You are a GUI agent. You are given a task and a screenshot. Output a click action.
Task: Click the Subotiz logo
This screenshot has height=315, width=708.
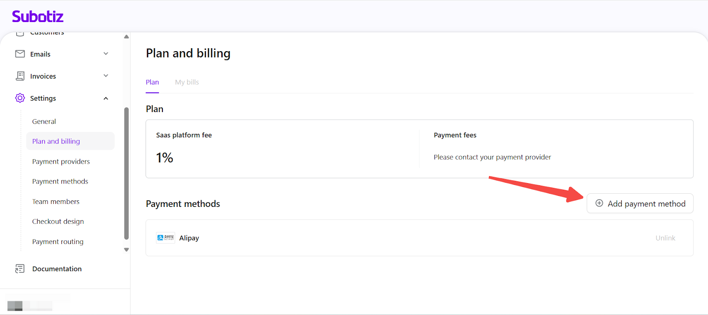(x=38, y=16)
